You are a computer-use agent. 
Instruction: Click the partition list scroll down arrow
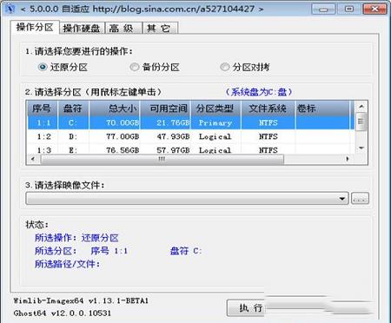(x=361, y=148)
